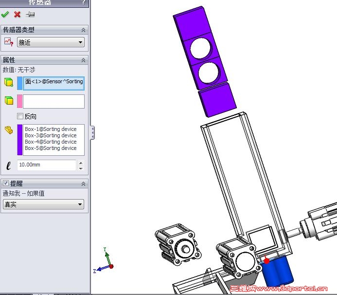Click the 通知我 -- 如果值 label

[24, 193]
